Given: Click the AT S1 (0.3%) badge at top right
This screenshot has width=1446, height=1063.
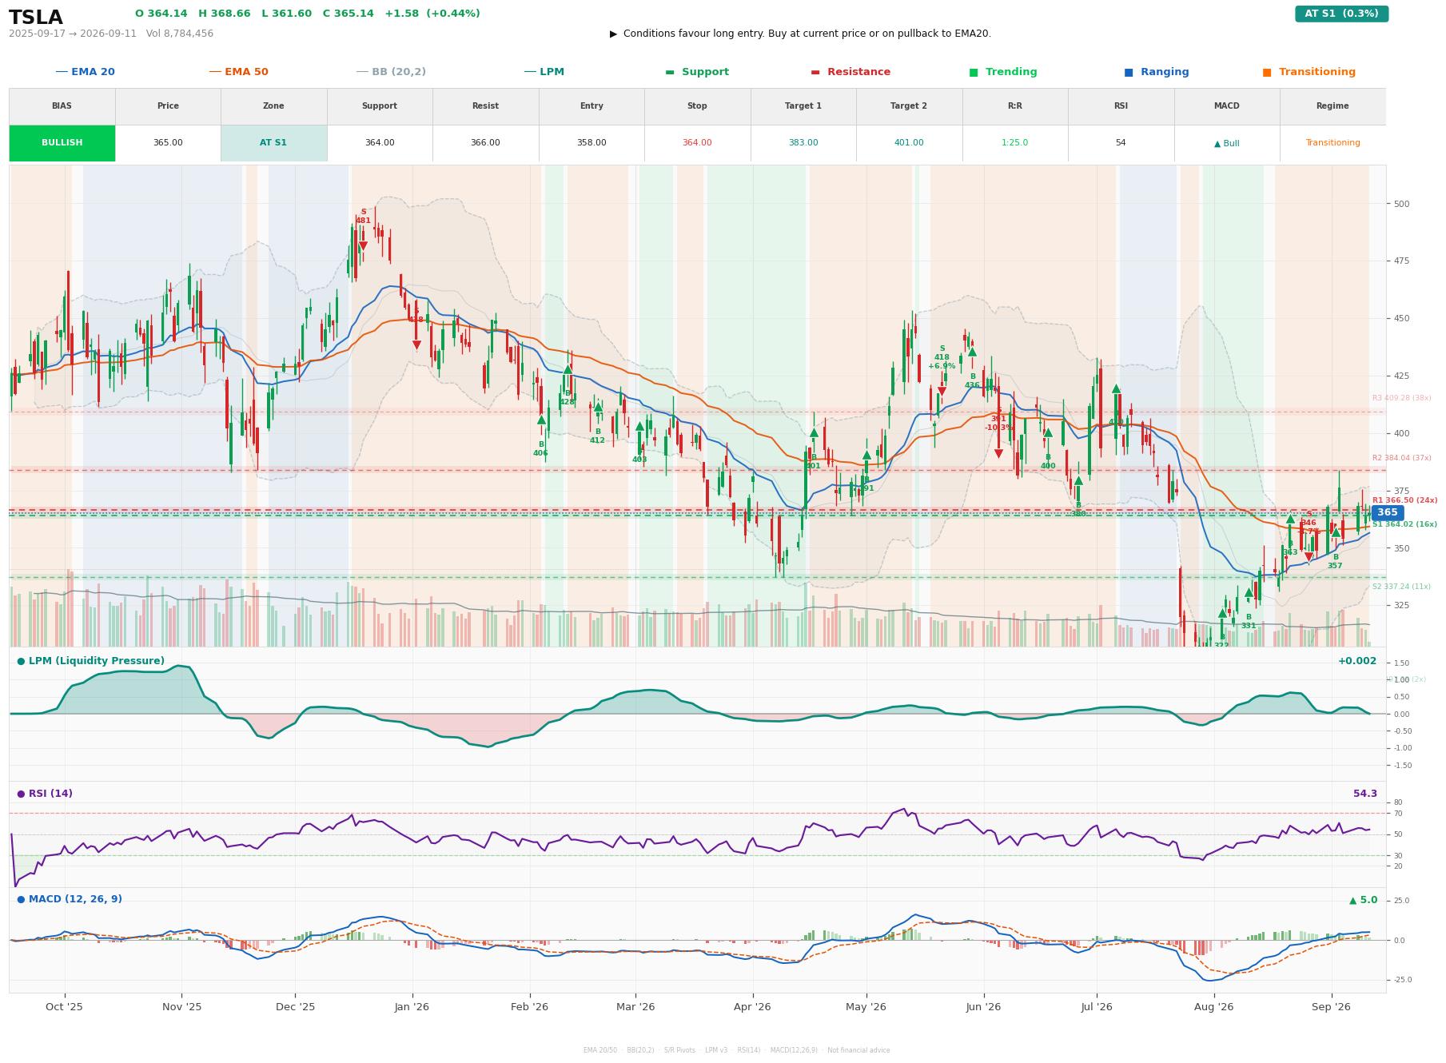Looking at the screenshot, I should pos(1341,14).
